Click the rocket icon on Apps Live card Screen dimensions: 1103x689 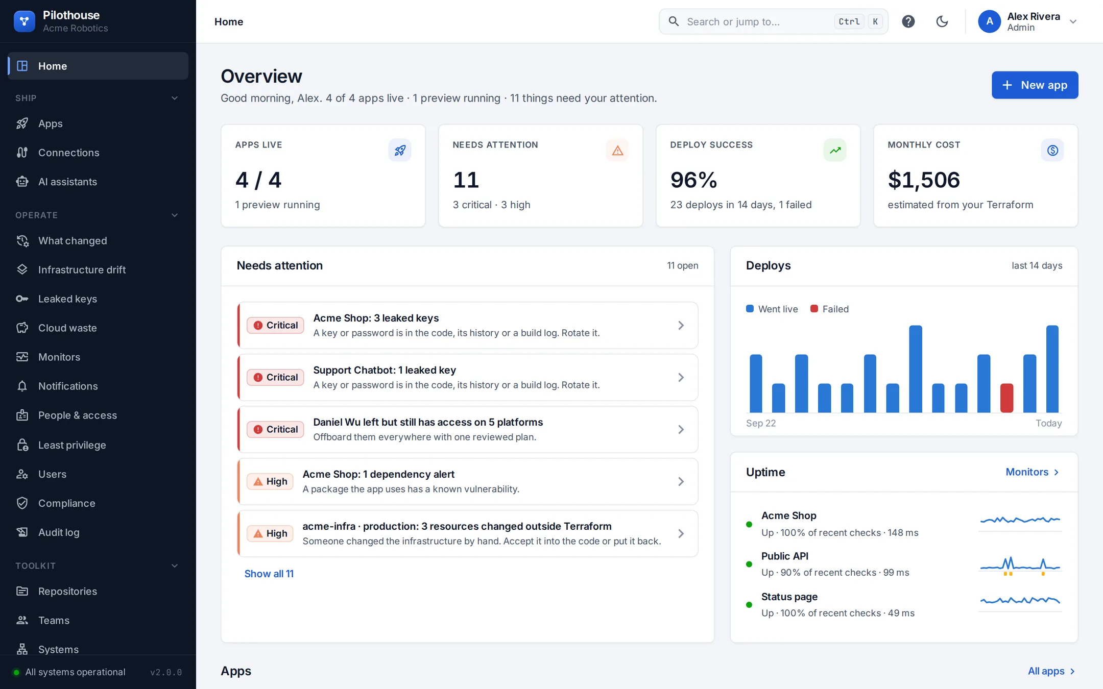(400, 151)
